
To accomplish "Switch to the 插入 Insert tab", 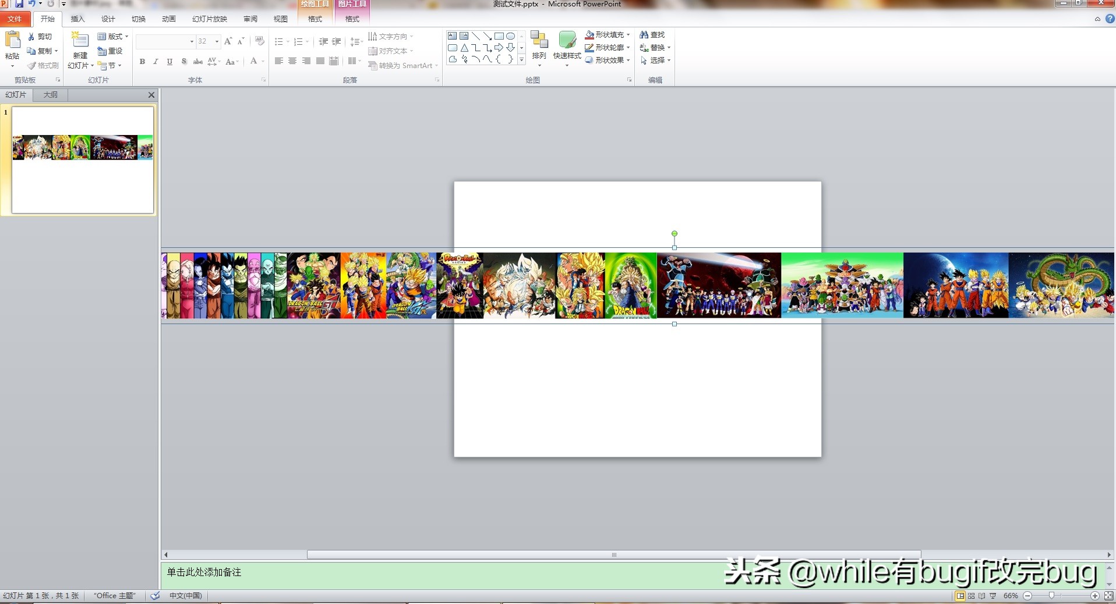I will 77,19.
